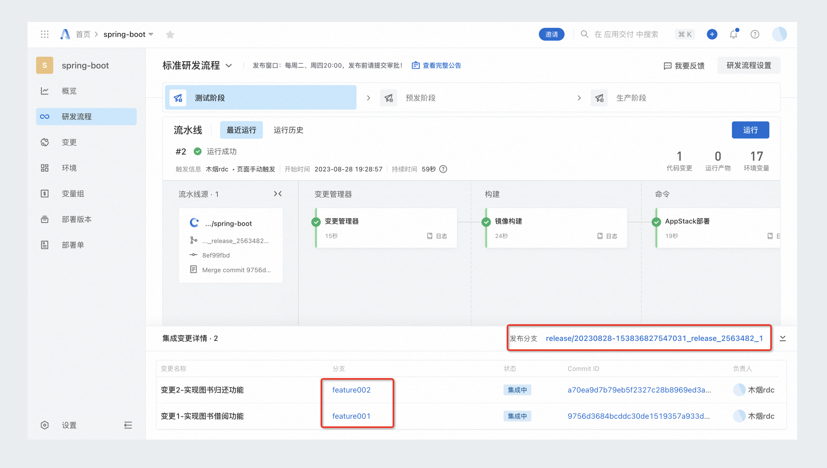Viewport: 827px width, 468px height.
Task: Select 研发流程 in the sidebar
Action: pyautogui.click(x=86, y=117)
